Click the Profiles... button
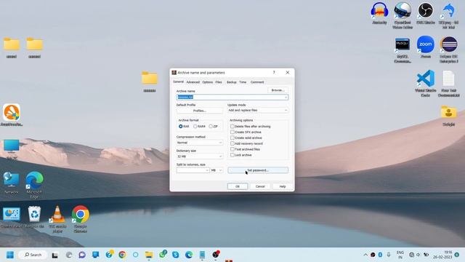The width and height of the screenshot is (465, 262). 199,111
